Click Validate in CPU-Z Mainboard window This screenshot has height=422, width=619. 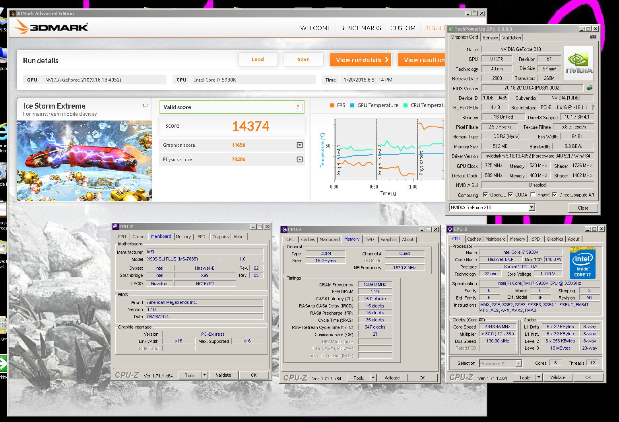[223, 375]
